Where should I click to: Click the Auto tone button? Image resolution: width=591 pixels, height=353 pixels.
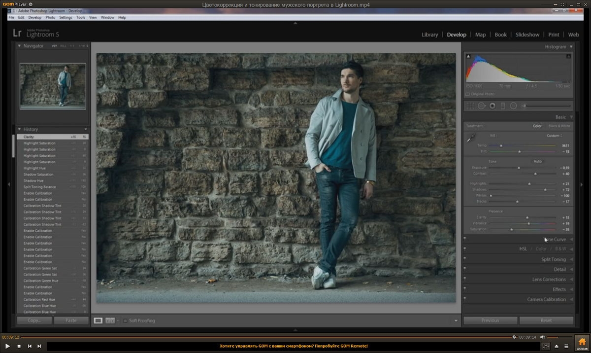click(537, 161)
